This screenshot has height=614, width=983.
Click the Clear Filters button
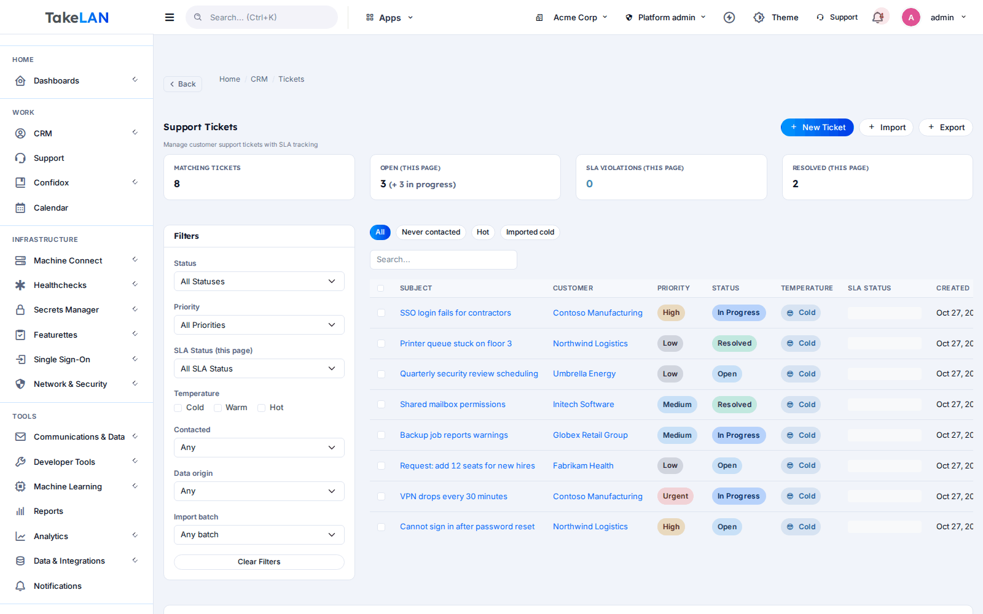[x=259, y=562]
